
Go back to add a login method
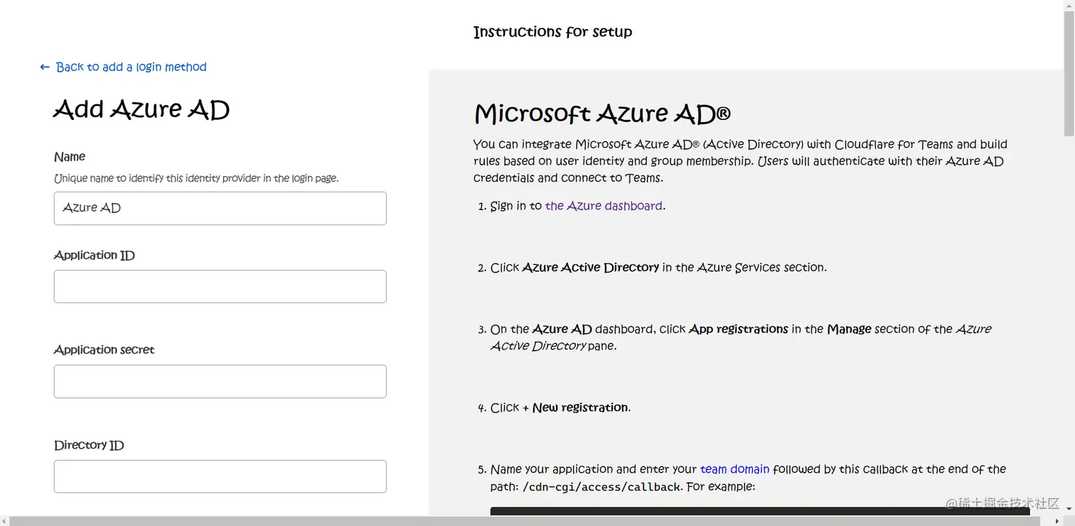pyautogui.click(x=123, y=67)
